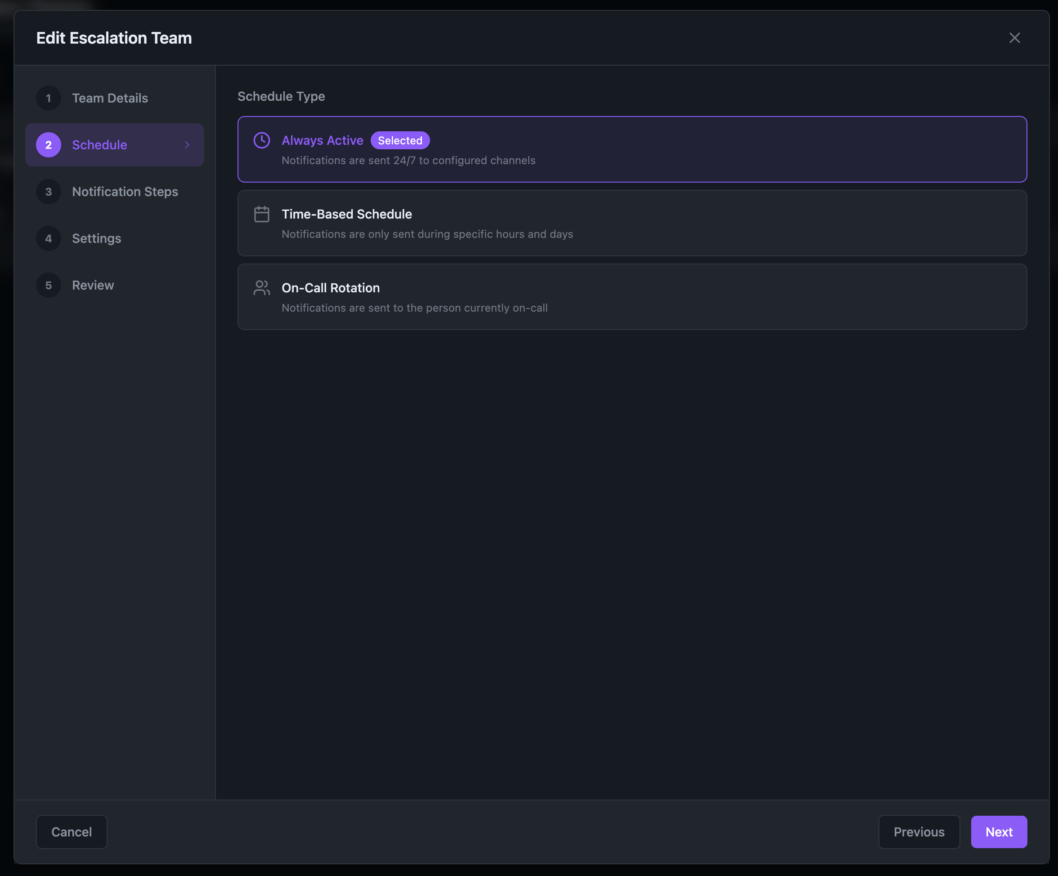Choose the On-Call Rotation option

tap(632, 297)
